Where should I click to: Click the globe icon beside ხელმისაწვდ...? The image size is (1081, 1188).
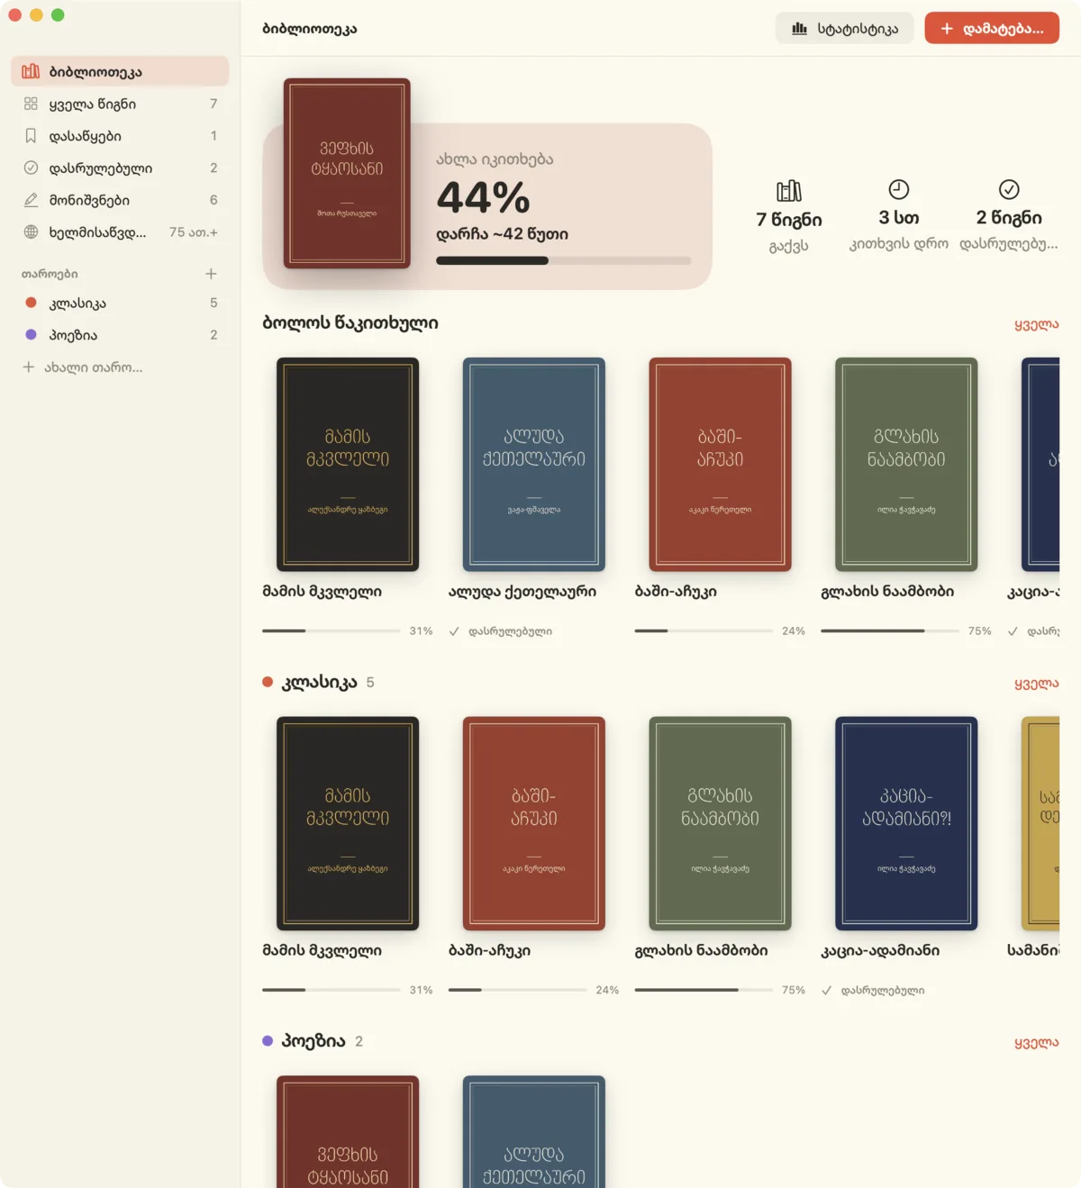pyautogui.click(x=31, y=231)
